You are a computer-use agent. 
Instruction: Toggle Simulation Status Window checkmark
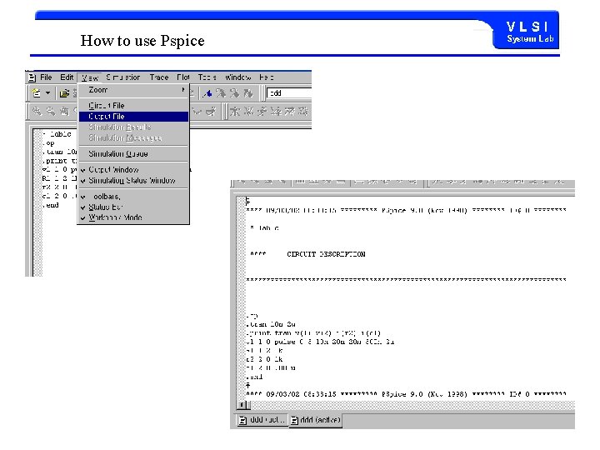(x=133, y=180)
